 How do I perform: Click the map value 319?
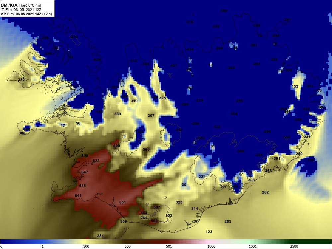(x=134, y=101)
